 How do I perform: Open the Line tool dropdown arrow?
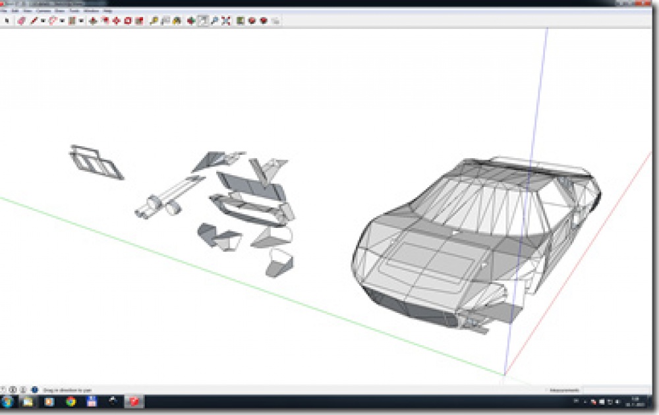tap(42, 20)
